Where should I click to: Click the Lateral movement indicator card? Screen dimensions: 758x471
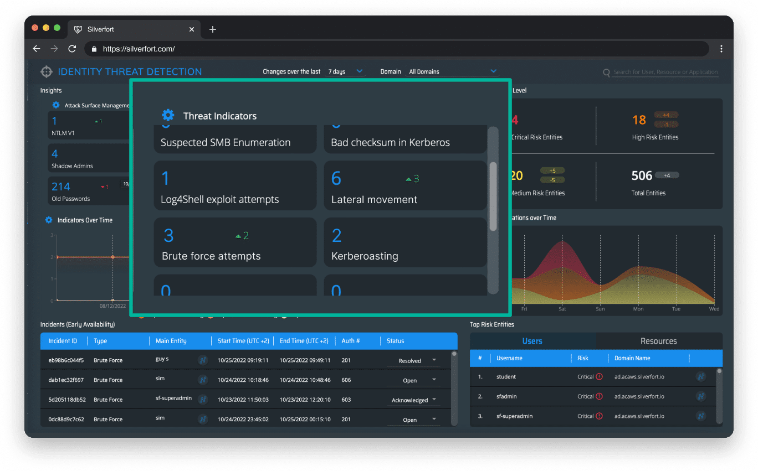tap(405, 186)
